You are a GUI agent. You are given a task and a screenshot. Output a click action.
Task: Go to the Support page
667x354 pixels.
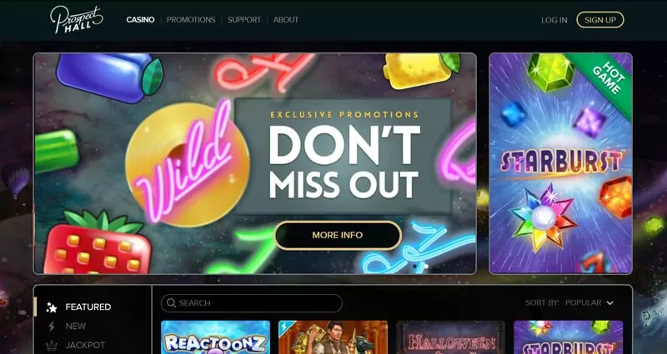[x=244, y=20]
